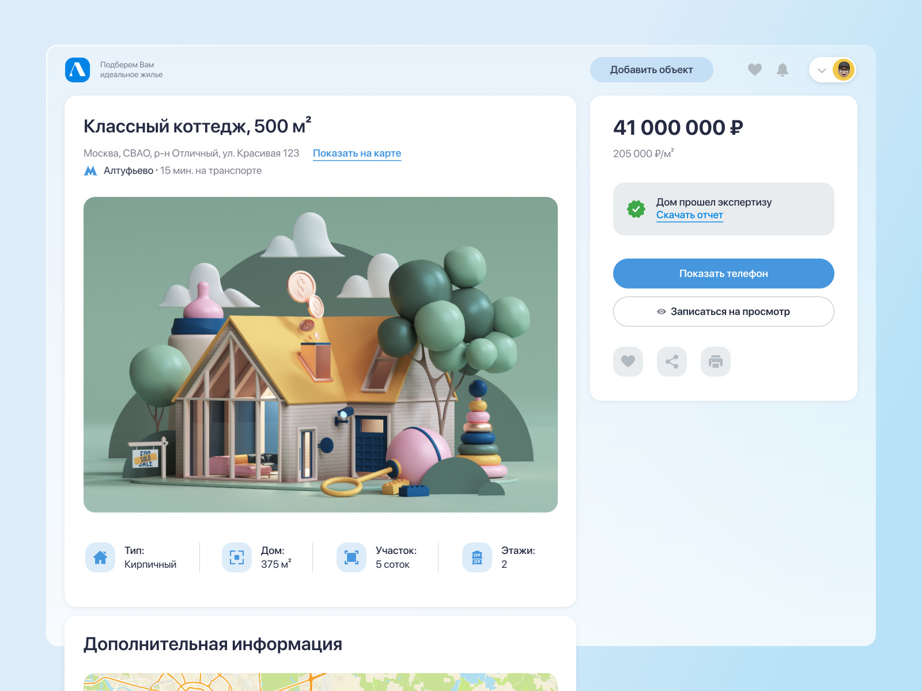Click the green verified checkmark badge

coord(636,209)
